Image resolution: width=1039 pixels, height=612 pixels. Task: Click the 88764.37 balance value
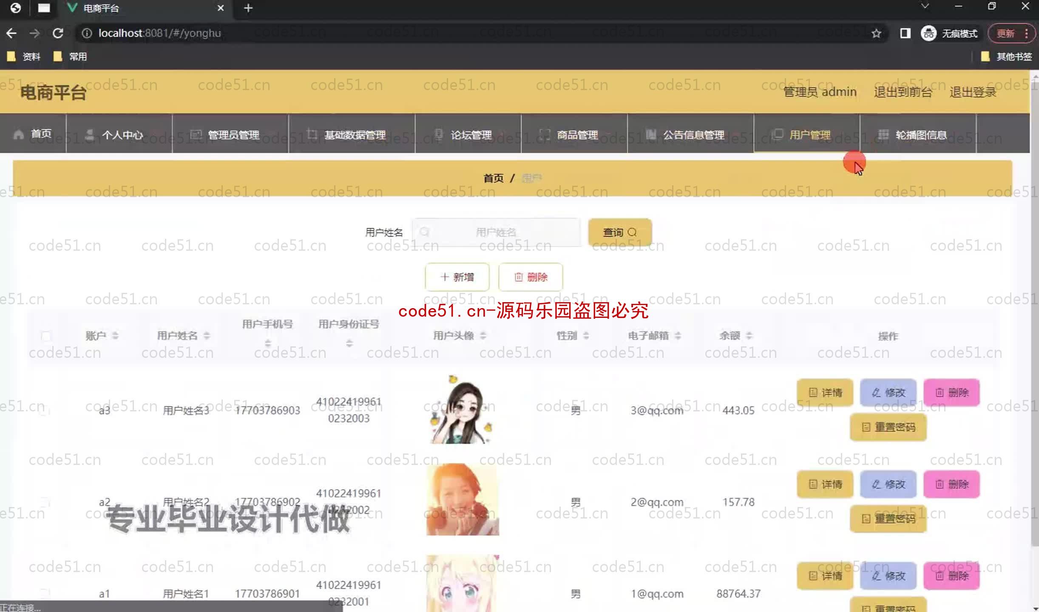tap(738, 594)
